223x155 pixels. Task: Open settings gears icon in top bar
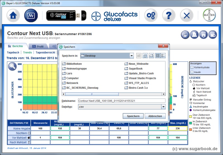click(x=151, y=15)
